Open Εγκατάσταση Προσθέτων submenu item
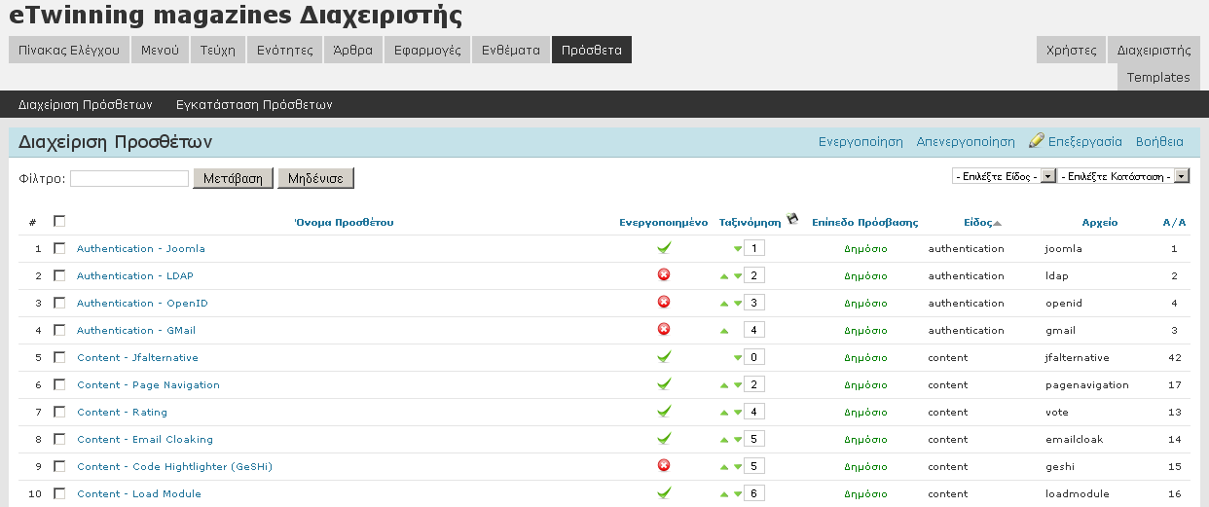The width and height of the screenshot is (1209, 507). (x=255, y=104)
